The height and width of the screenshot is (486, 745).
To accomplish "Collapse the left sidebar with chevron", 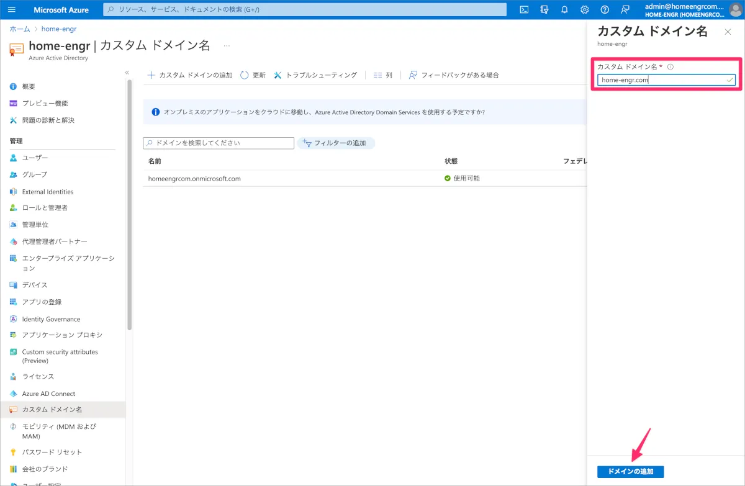I will click(x=127, y=73).
